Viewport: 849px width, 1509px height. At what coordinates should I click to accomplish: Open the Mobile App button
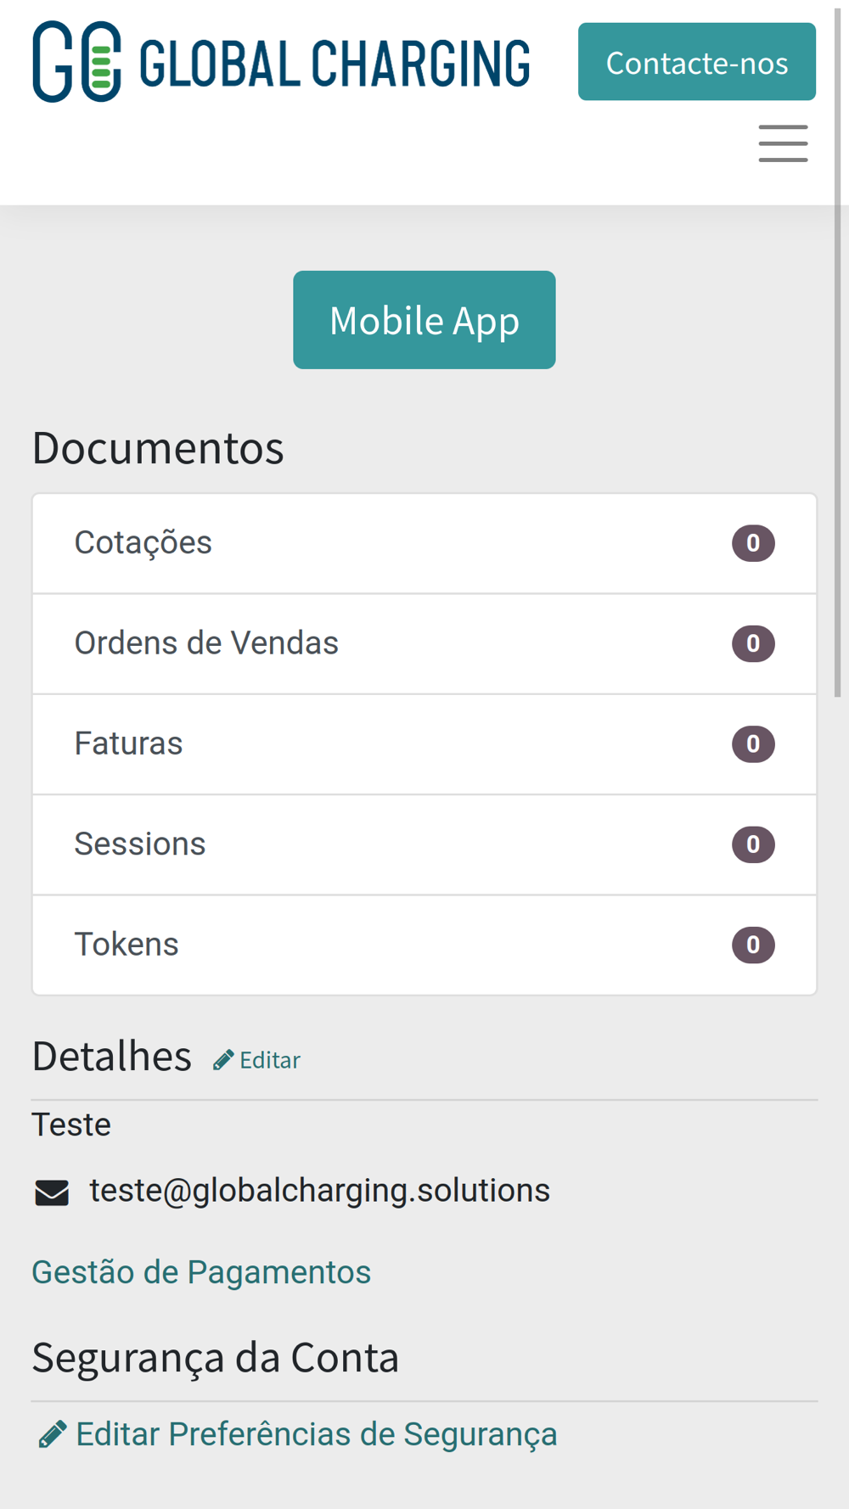(424, 320)
